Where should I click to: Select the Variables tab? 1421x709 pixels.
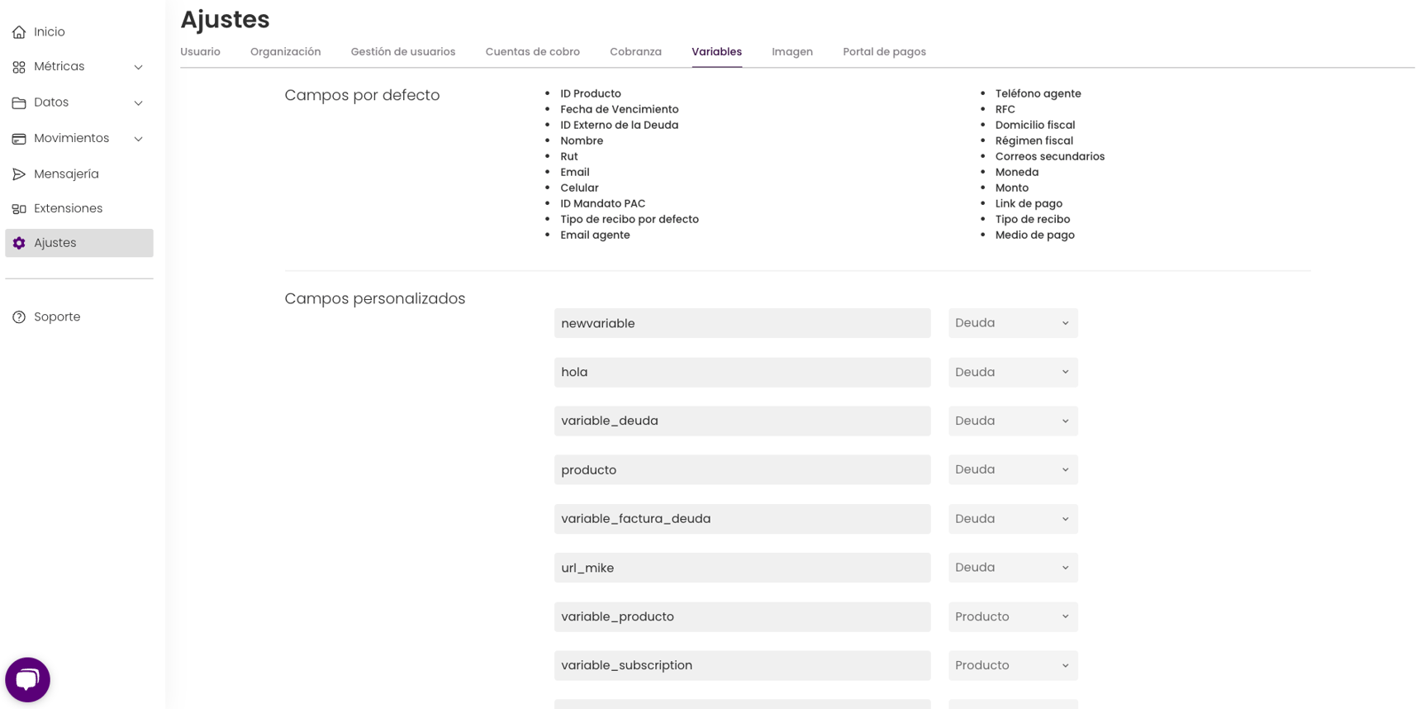pyautogui.click(x=716, y=52)
